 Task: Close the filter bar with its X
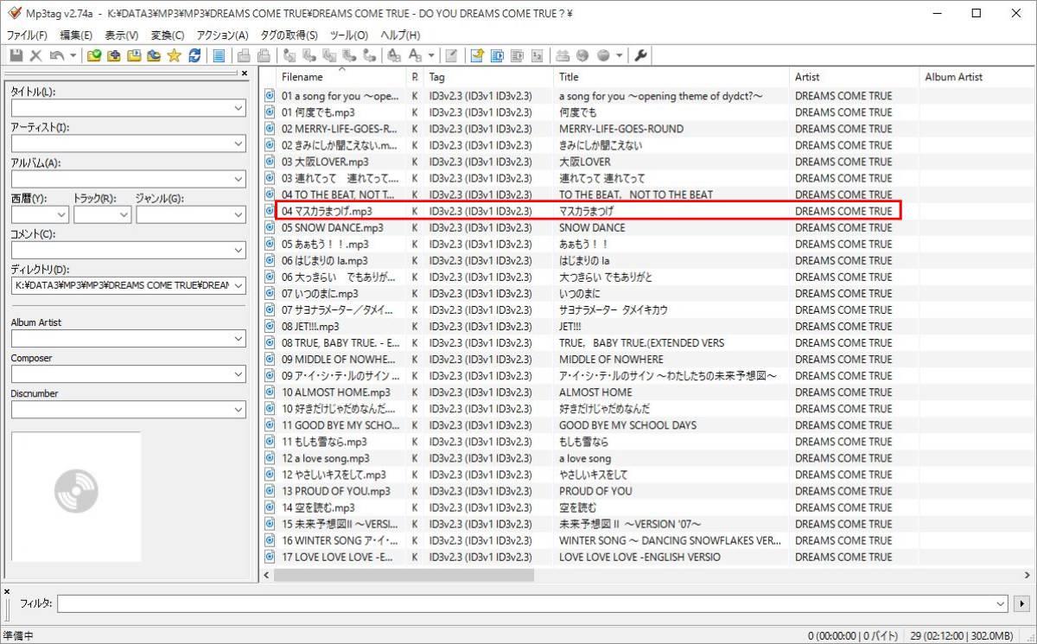click(7, 591)
